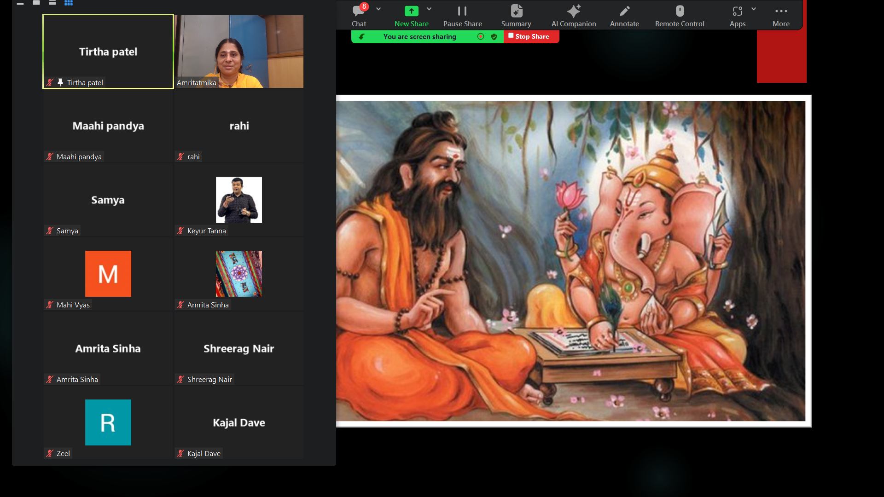884x497 pixels.
Task: Click muted mic icon for Mahi Vyas
Action: pos(50,305)
